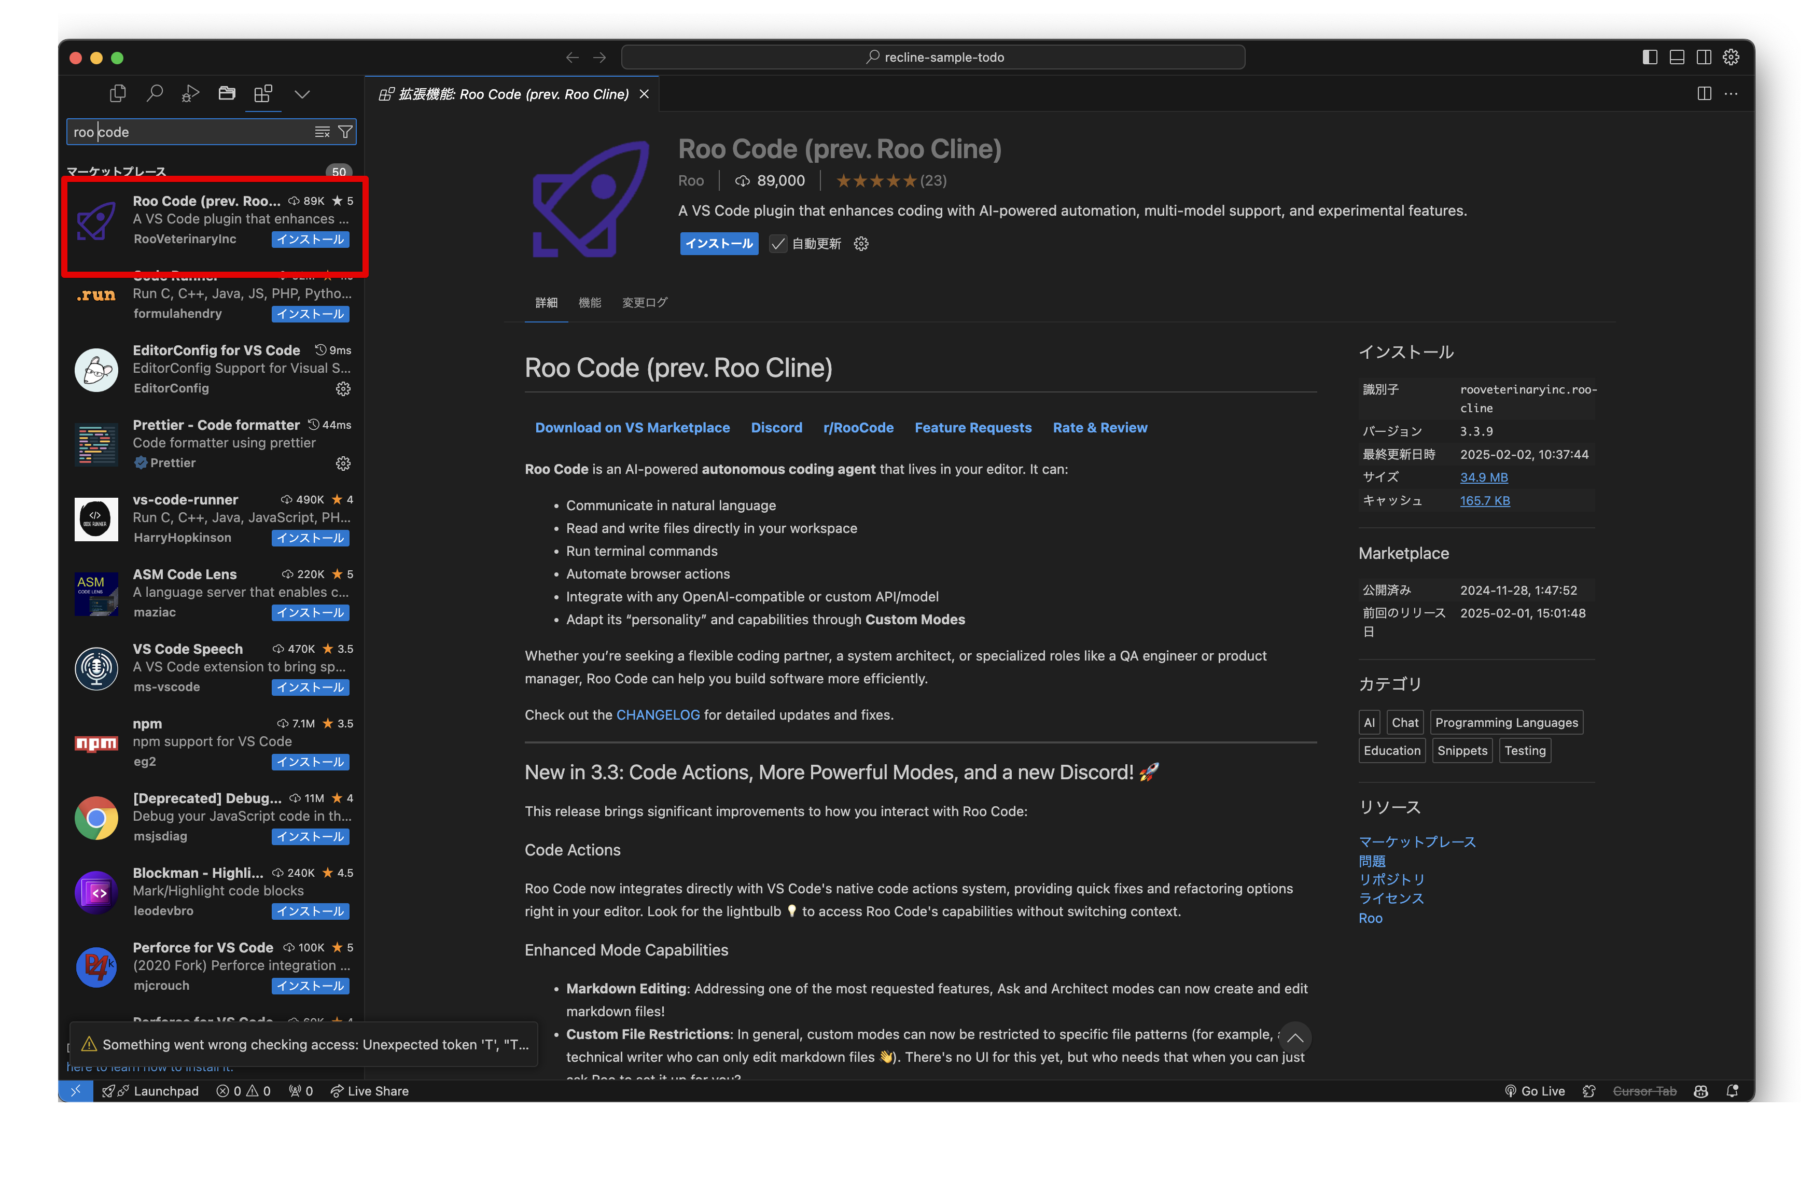This screenshot has height=1179, width=1813.
Task: Switch to the 変更ログ tab
Action: tap(645, 302)
